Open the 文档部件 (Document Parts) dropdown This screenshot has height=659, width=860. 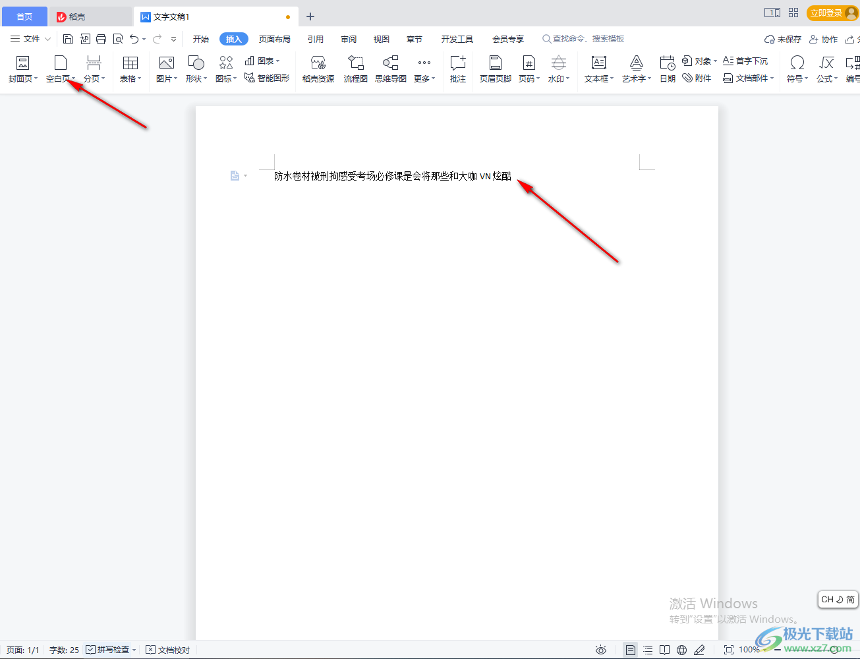pyautogui.click(x=749, y=78)
